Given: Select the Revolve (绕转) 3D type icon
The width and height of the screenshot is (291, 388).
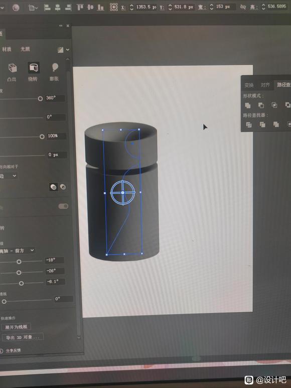Looking at the screenshot, I should pyautogui.click(x=34, y=68).
